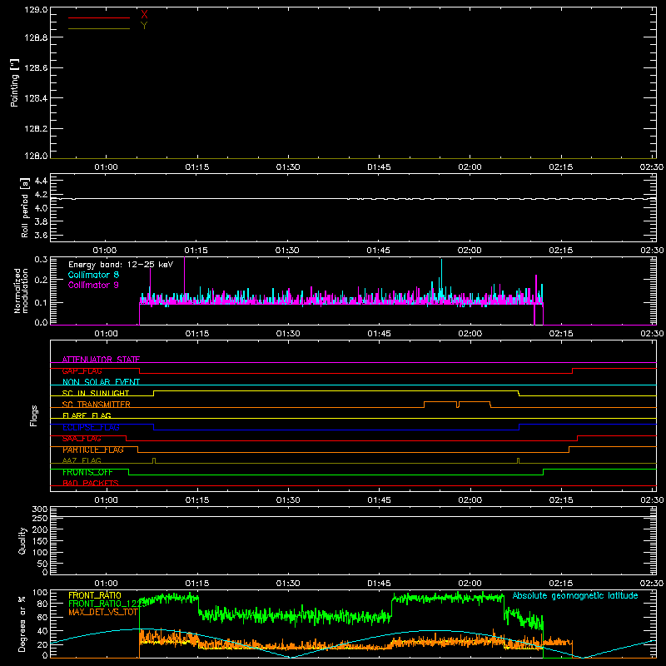Screen dimensions: 666x666
Task: Click the "FLARE_FLAG" label
Action: point(87,415)
